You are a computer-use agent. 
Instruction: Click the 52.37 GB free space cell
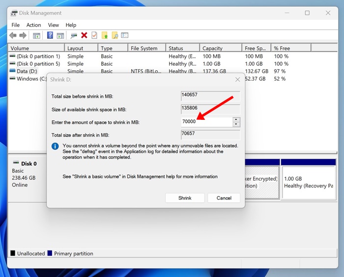click(x=255, y=79)
